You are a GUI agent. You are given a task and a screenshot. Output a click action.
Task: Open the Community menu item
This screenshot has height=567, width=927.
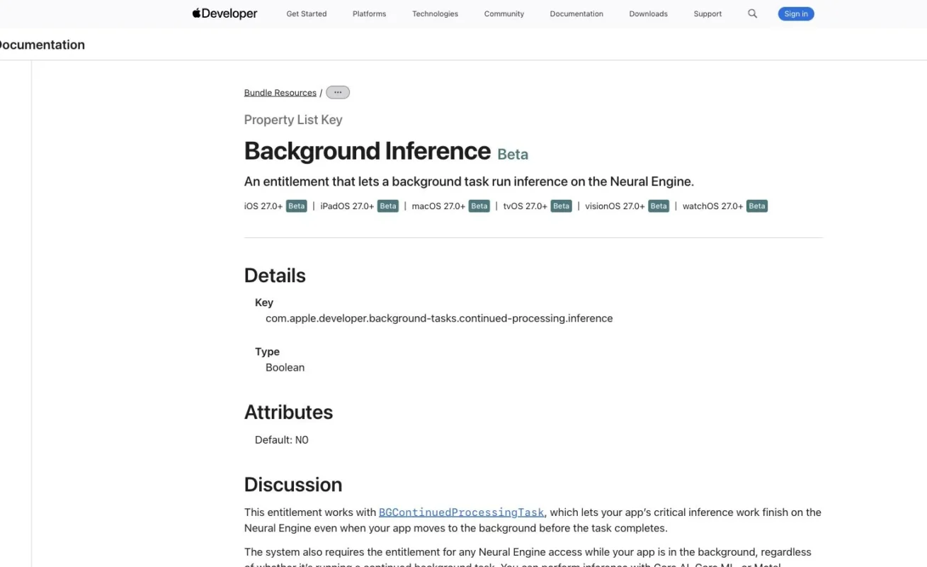(x=504, y=13)
